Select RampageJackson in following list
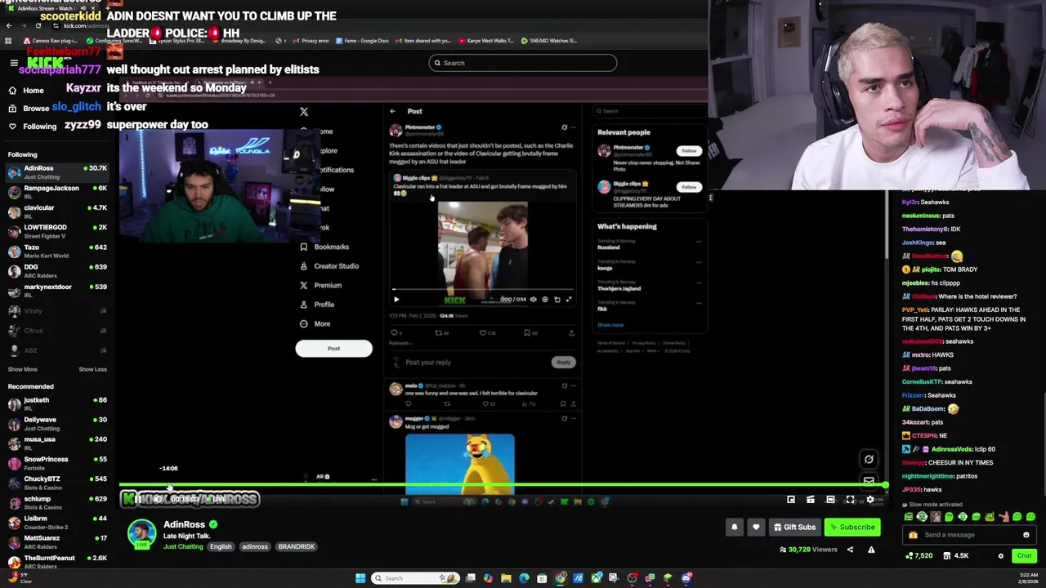 pos(57,192)
